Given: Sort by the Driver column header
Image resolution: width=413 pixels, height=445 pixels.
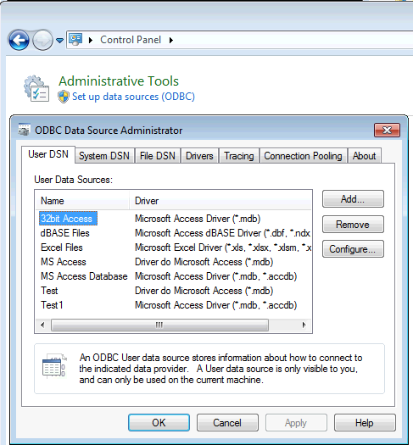Looking at the screenshot, I should (x=220, y=201).
